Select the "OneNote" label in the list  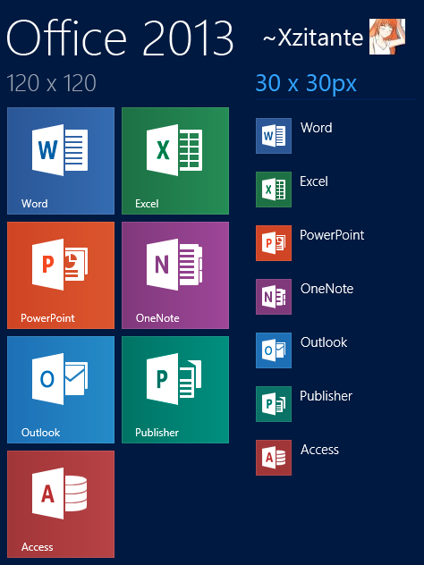coord(327,289)
